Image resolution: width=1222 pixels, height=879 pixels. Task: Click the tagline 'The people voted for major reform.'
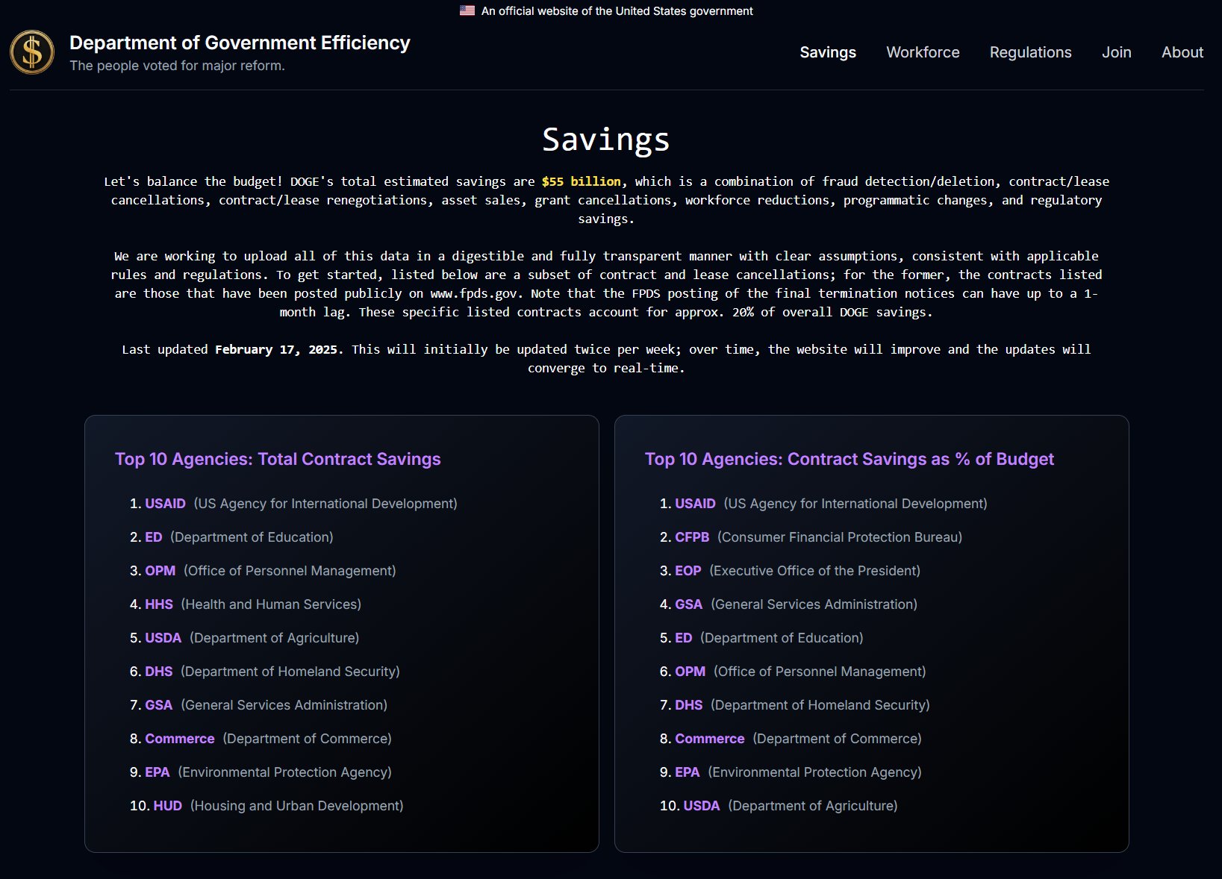(177, 66)
